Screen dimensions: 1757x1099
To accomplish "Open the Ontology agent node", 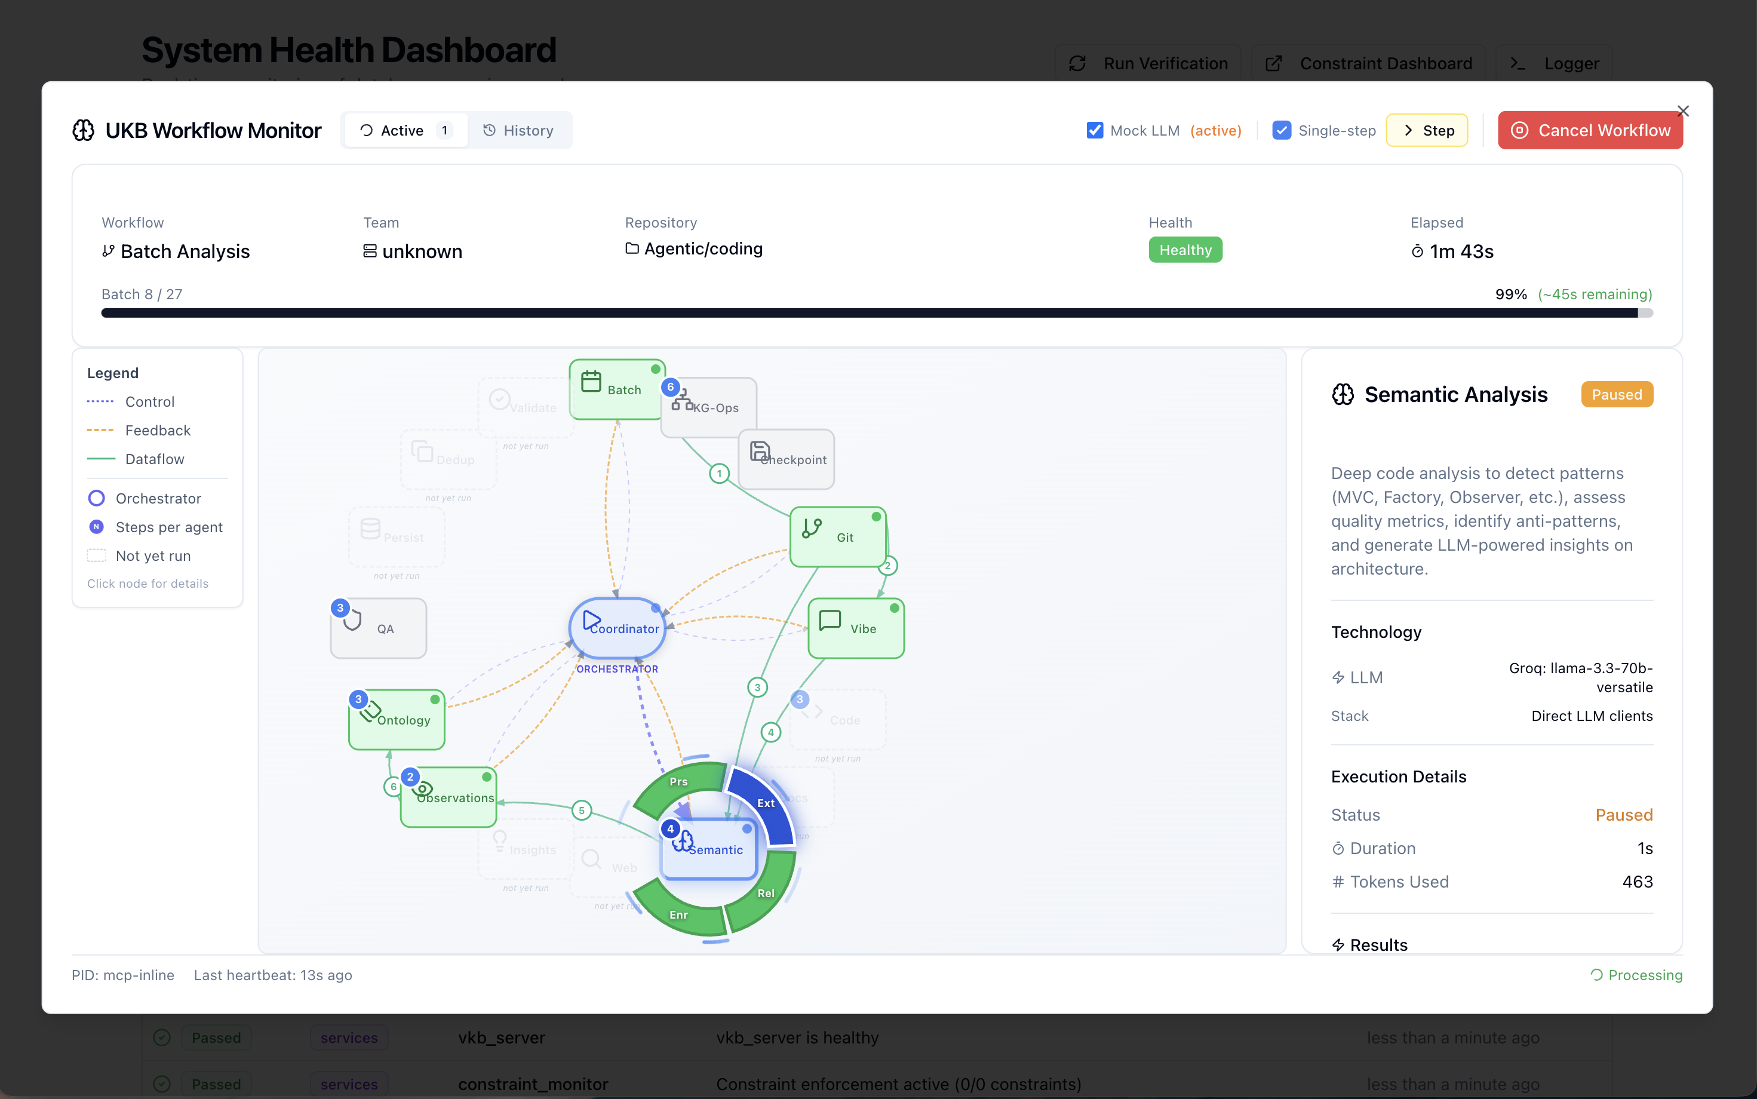I will pyautogui.click(x=397, y=720).
